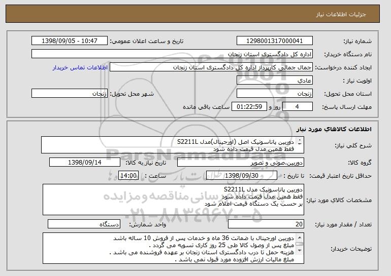
Task: Click down arrow of buyer notes scrollbar
Action: coord(300,251)
